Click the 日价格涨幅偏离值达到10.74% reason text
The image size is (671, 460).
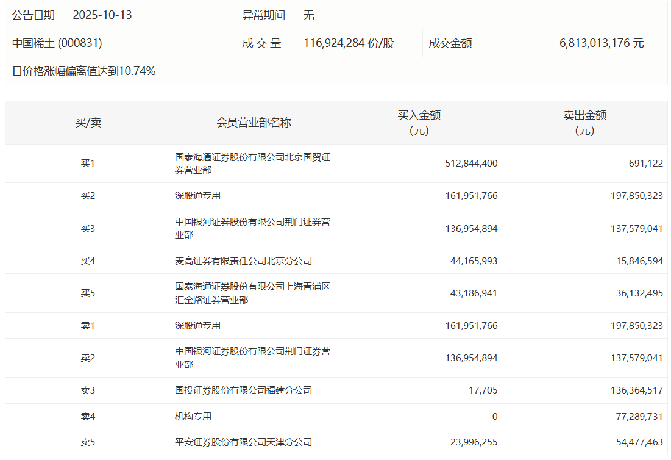(x=84, y=71)
